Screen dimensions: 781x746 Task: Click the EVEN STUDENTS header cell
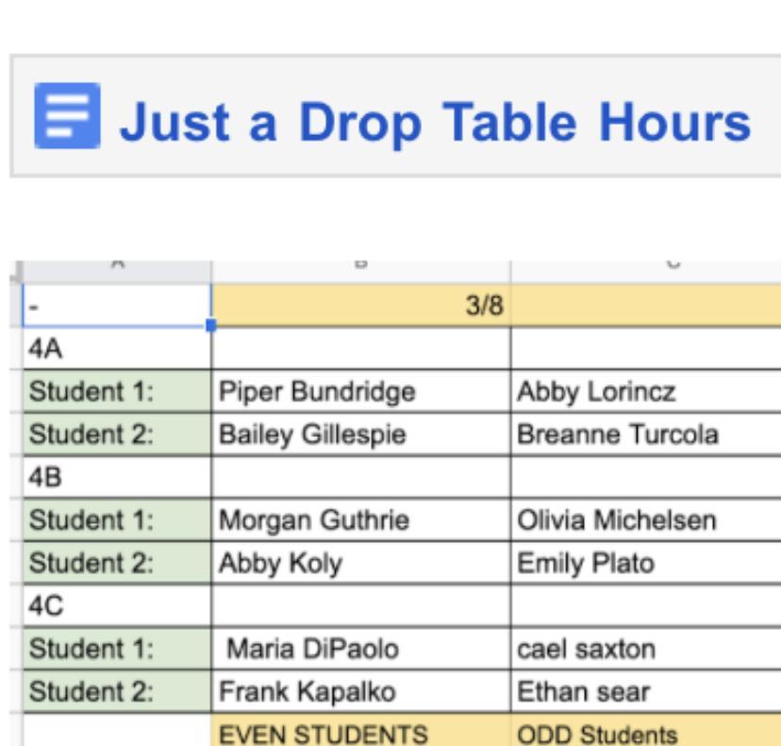coord(360,733)
